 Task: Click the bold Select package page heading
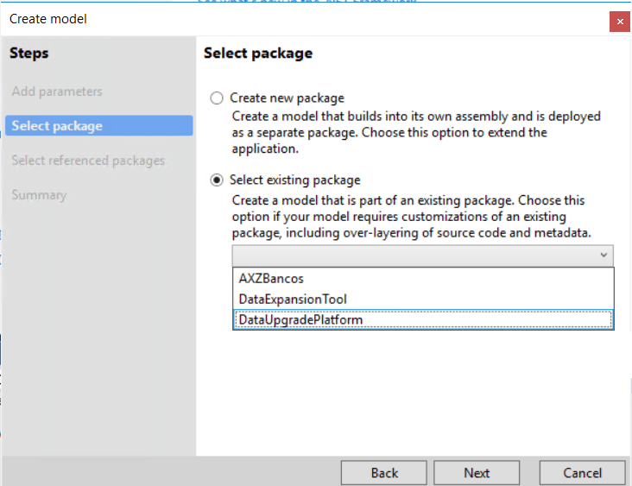(258, 54)
